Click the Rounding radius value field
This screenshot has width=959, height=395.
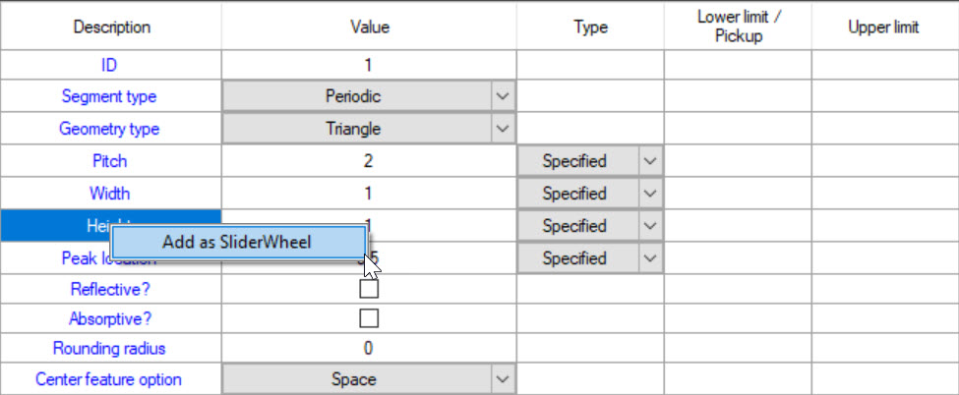[x=369, y=348]
